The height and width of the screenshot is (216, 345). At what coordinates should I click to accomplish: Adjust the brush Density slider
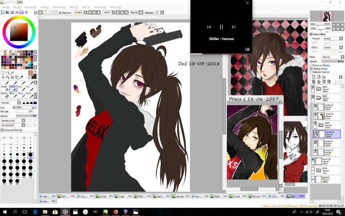pyautogui.click(x=26, y=116)
